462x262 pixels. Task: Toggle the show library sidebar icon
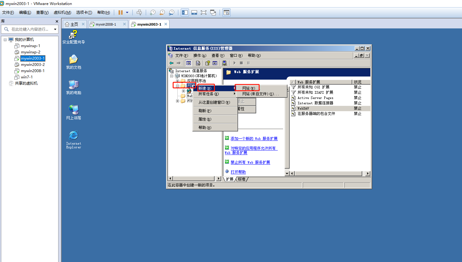pos(185,12)
